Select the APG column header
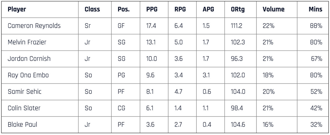 click(208, 10)
